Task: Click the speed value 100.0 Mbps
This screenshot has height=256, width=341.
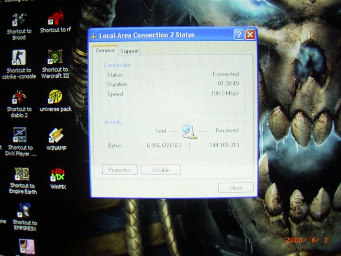Action: [225, 93]
